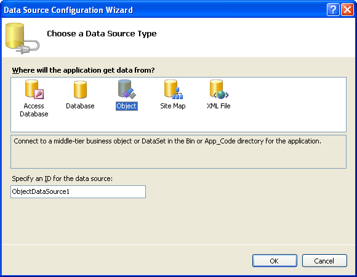Select the XML File globe icon

tap(219, 89)
